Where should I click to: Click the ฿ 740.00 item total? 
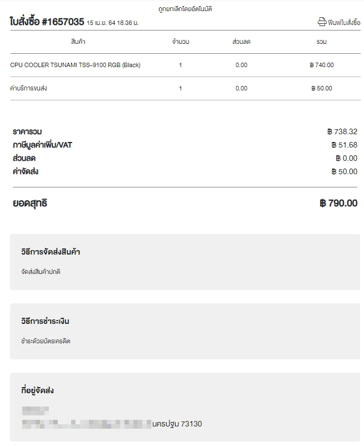(x=321, y=65)
